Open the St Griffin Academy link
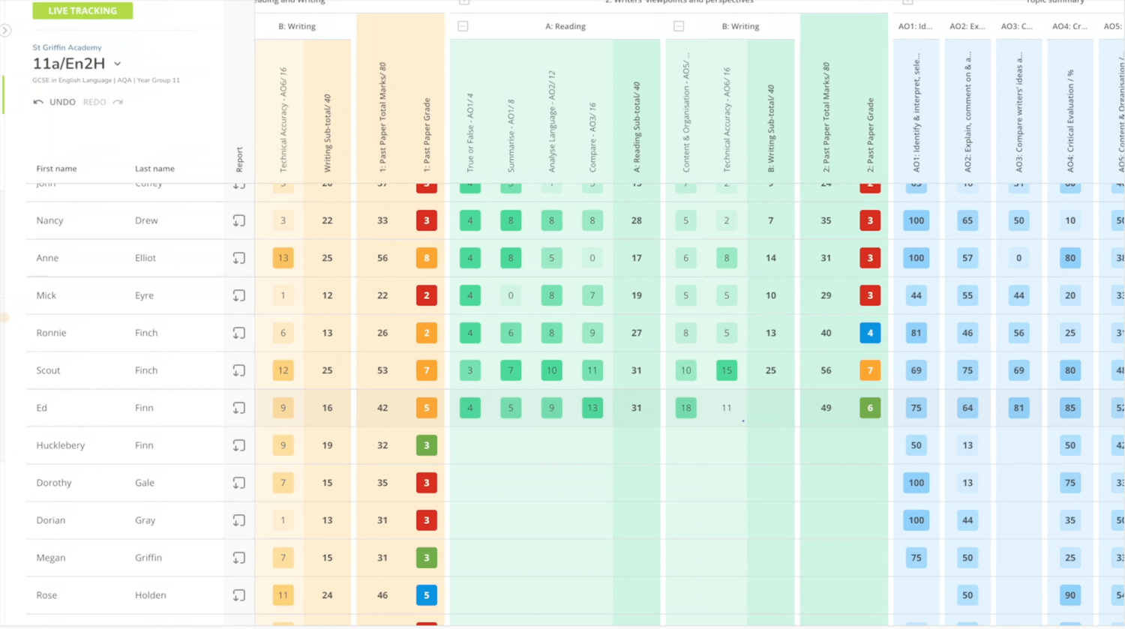Image resolution: width=1125 pixels, height=629 pixels. point(67,47)
